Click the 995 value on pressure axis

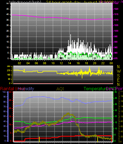click(116, 36)
